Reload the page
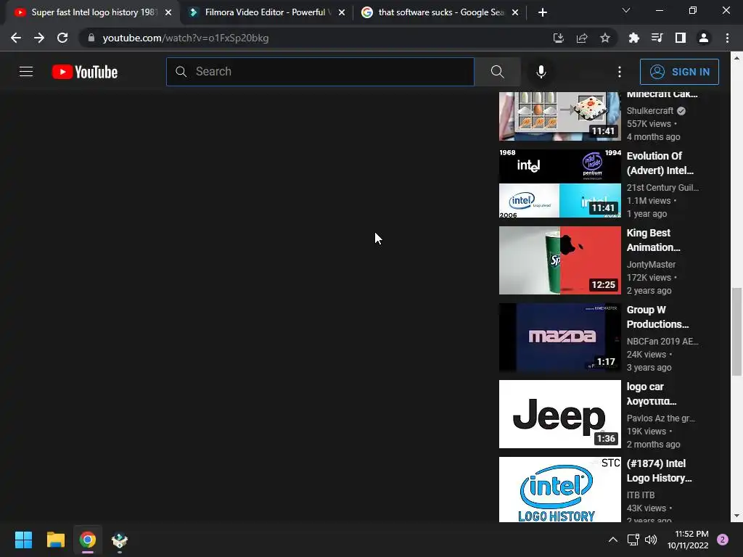Viewport: 743px width, 557px height. click(62, 38)
